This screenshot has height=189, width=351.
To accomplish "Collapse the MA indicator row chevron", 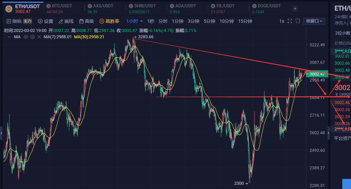I will (x=9, y=37).
